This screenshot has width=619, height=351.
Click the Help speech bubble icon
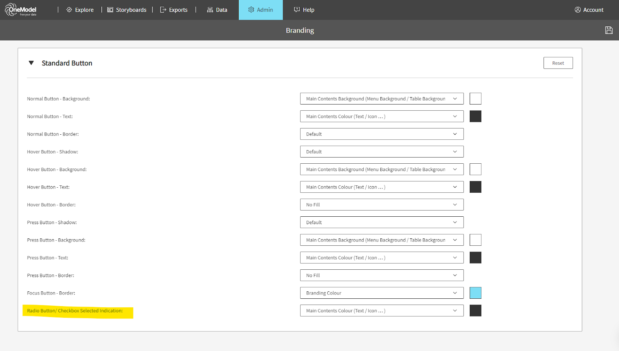[297, 10]
